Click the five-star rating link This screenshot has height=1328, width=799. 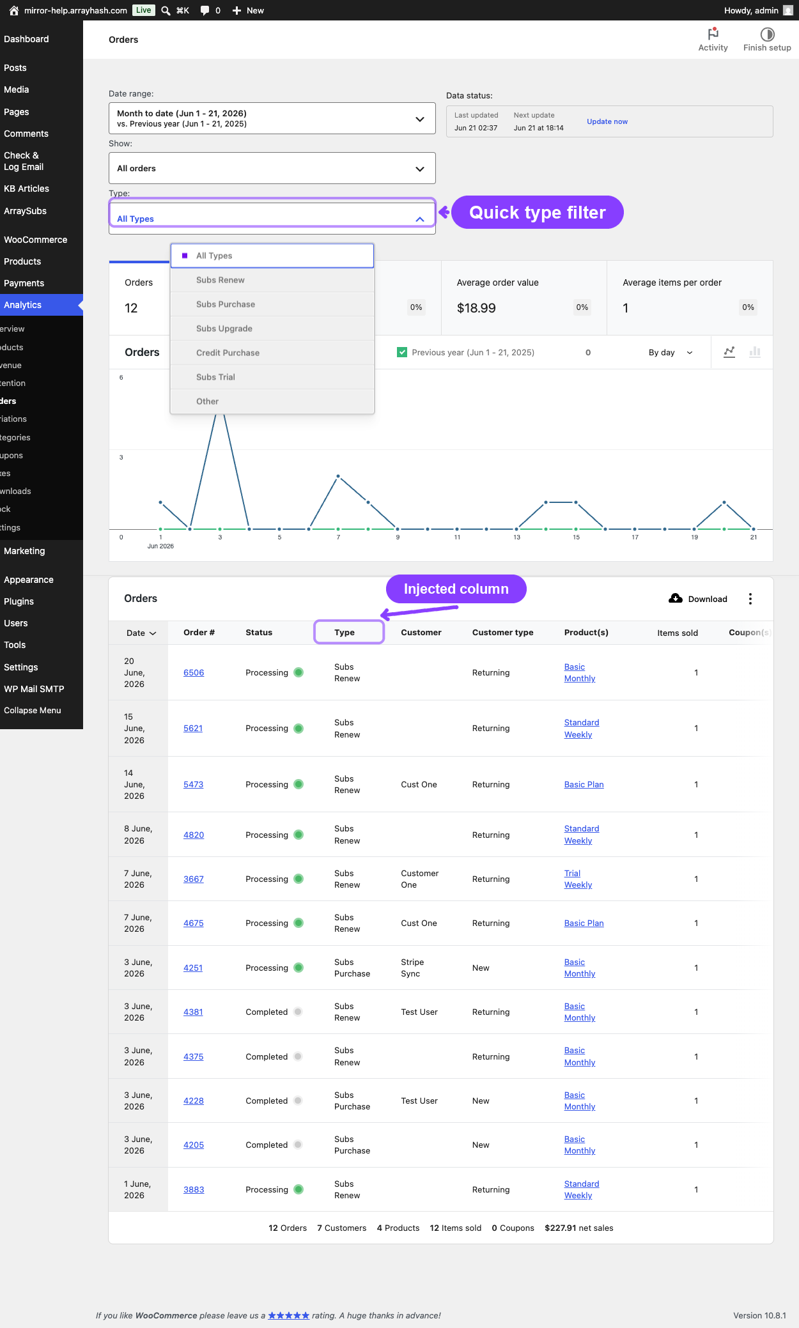click(x=288, y=1315)
